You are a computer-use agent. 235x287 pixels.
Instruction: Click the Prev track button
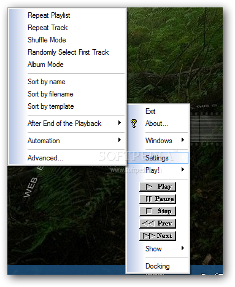(x=158, y=224)
